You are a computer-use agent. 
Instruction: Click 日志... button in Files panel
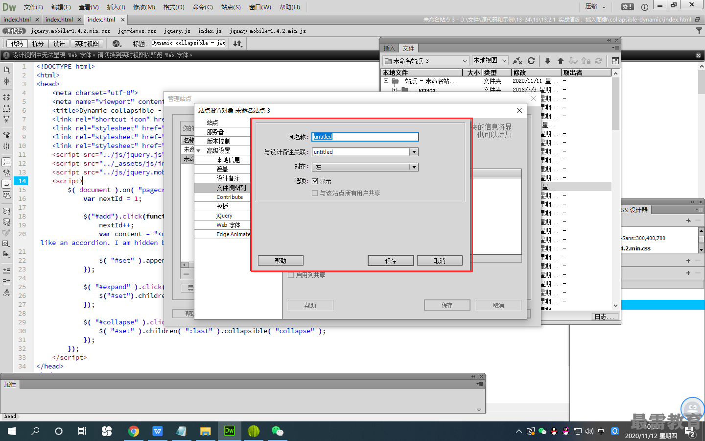605,317
